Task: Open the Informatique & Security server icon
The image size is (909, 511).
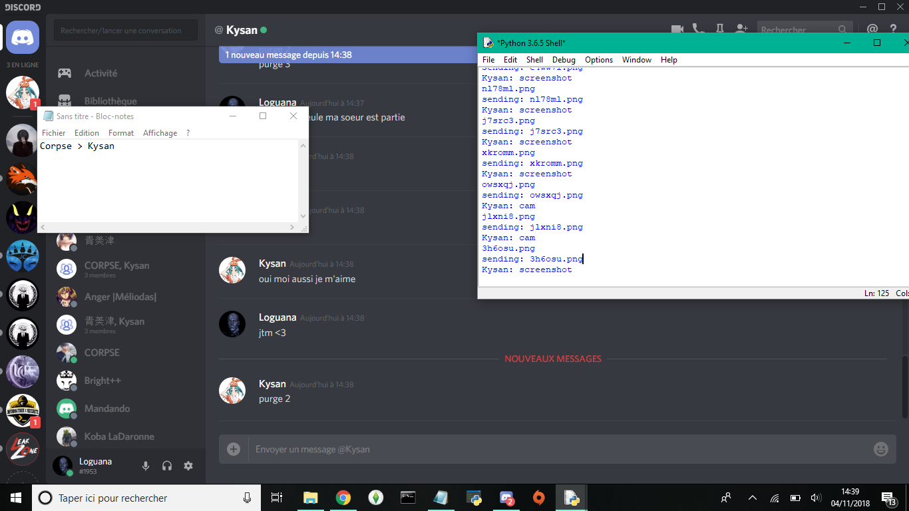Action: 23,411
